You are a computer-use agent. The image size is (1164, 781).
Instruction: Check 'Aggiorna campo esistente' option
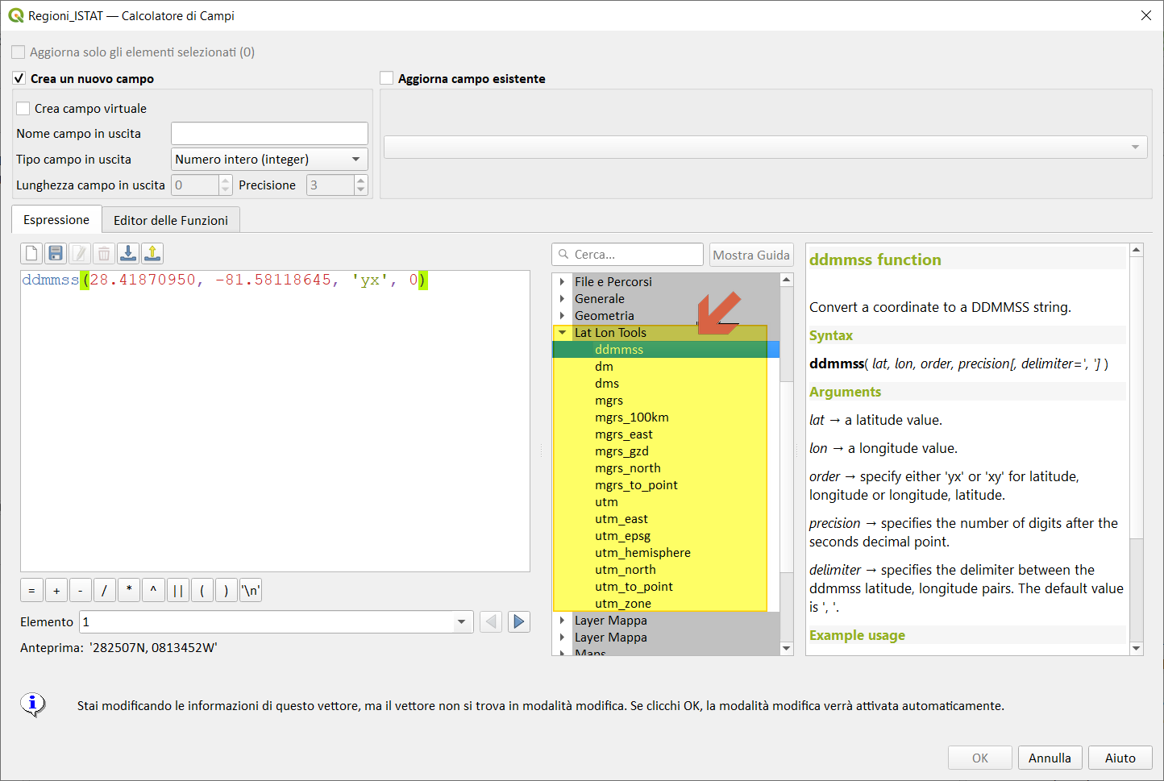coord(386,78)
